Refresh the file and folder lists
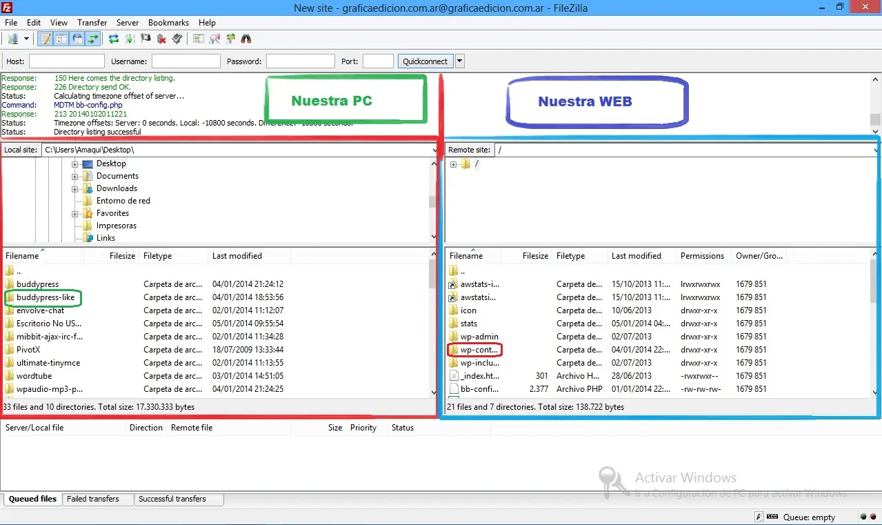 [x=114, y=39]
